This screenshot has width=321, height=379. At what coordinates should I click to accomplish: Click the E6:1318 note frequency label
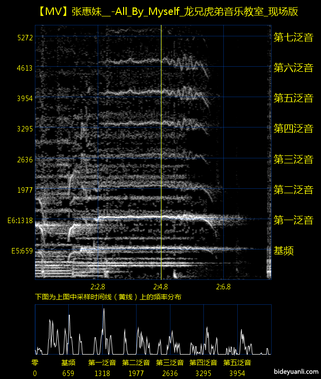click(x=20, y=220)
